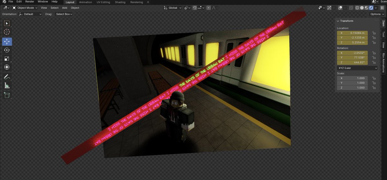Toggle X-ray view icon
The width and height of the screenshot is (387, 180).
pos(351,8)
